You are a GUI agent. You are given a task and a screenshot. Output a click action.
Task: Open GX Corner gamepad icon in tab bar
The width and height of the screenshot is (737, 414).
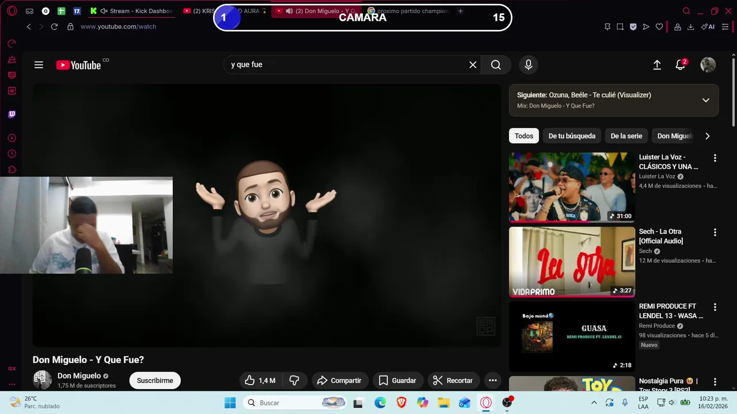pos(29,11)
